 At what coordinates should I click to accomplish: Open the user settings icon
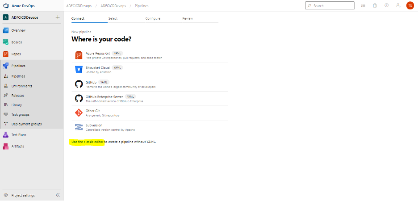coord(398,5)
